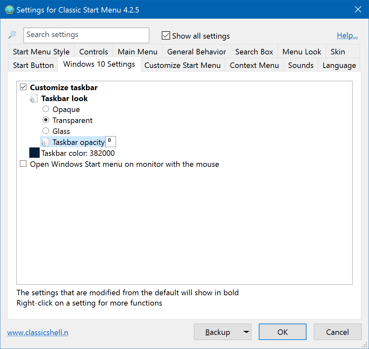
Task: Close the settings window
Action: pyautogui.click(x=358, y=9)
